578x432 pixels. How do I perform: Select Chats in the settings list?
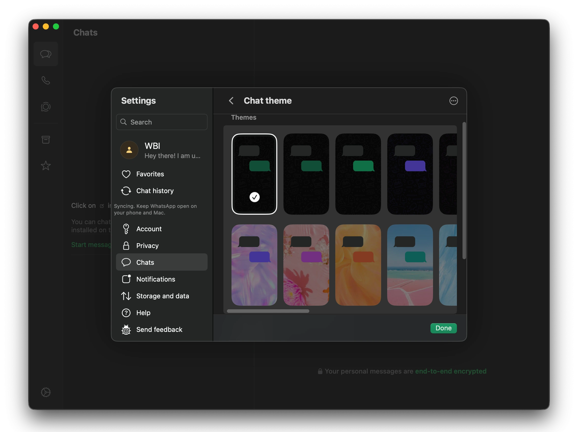(146, 262)
